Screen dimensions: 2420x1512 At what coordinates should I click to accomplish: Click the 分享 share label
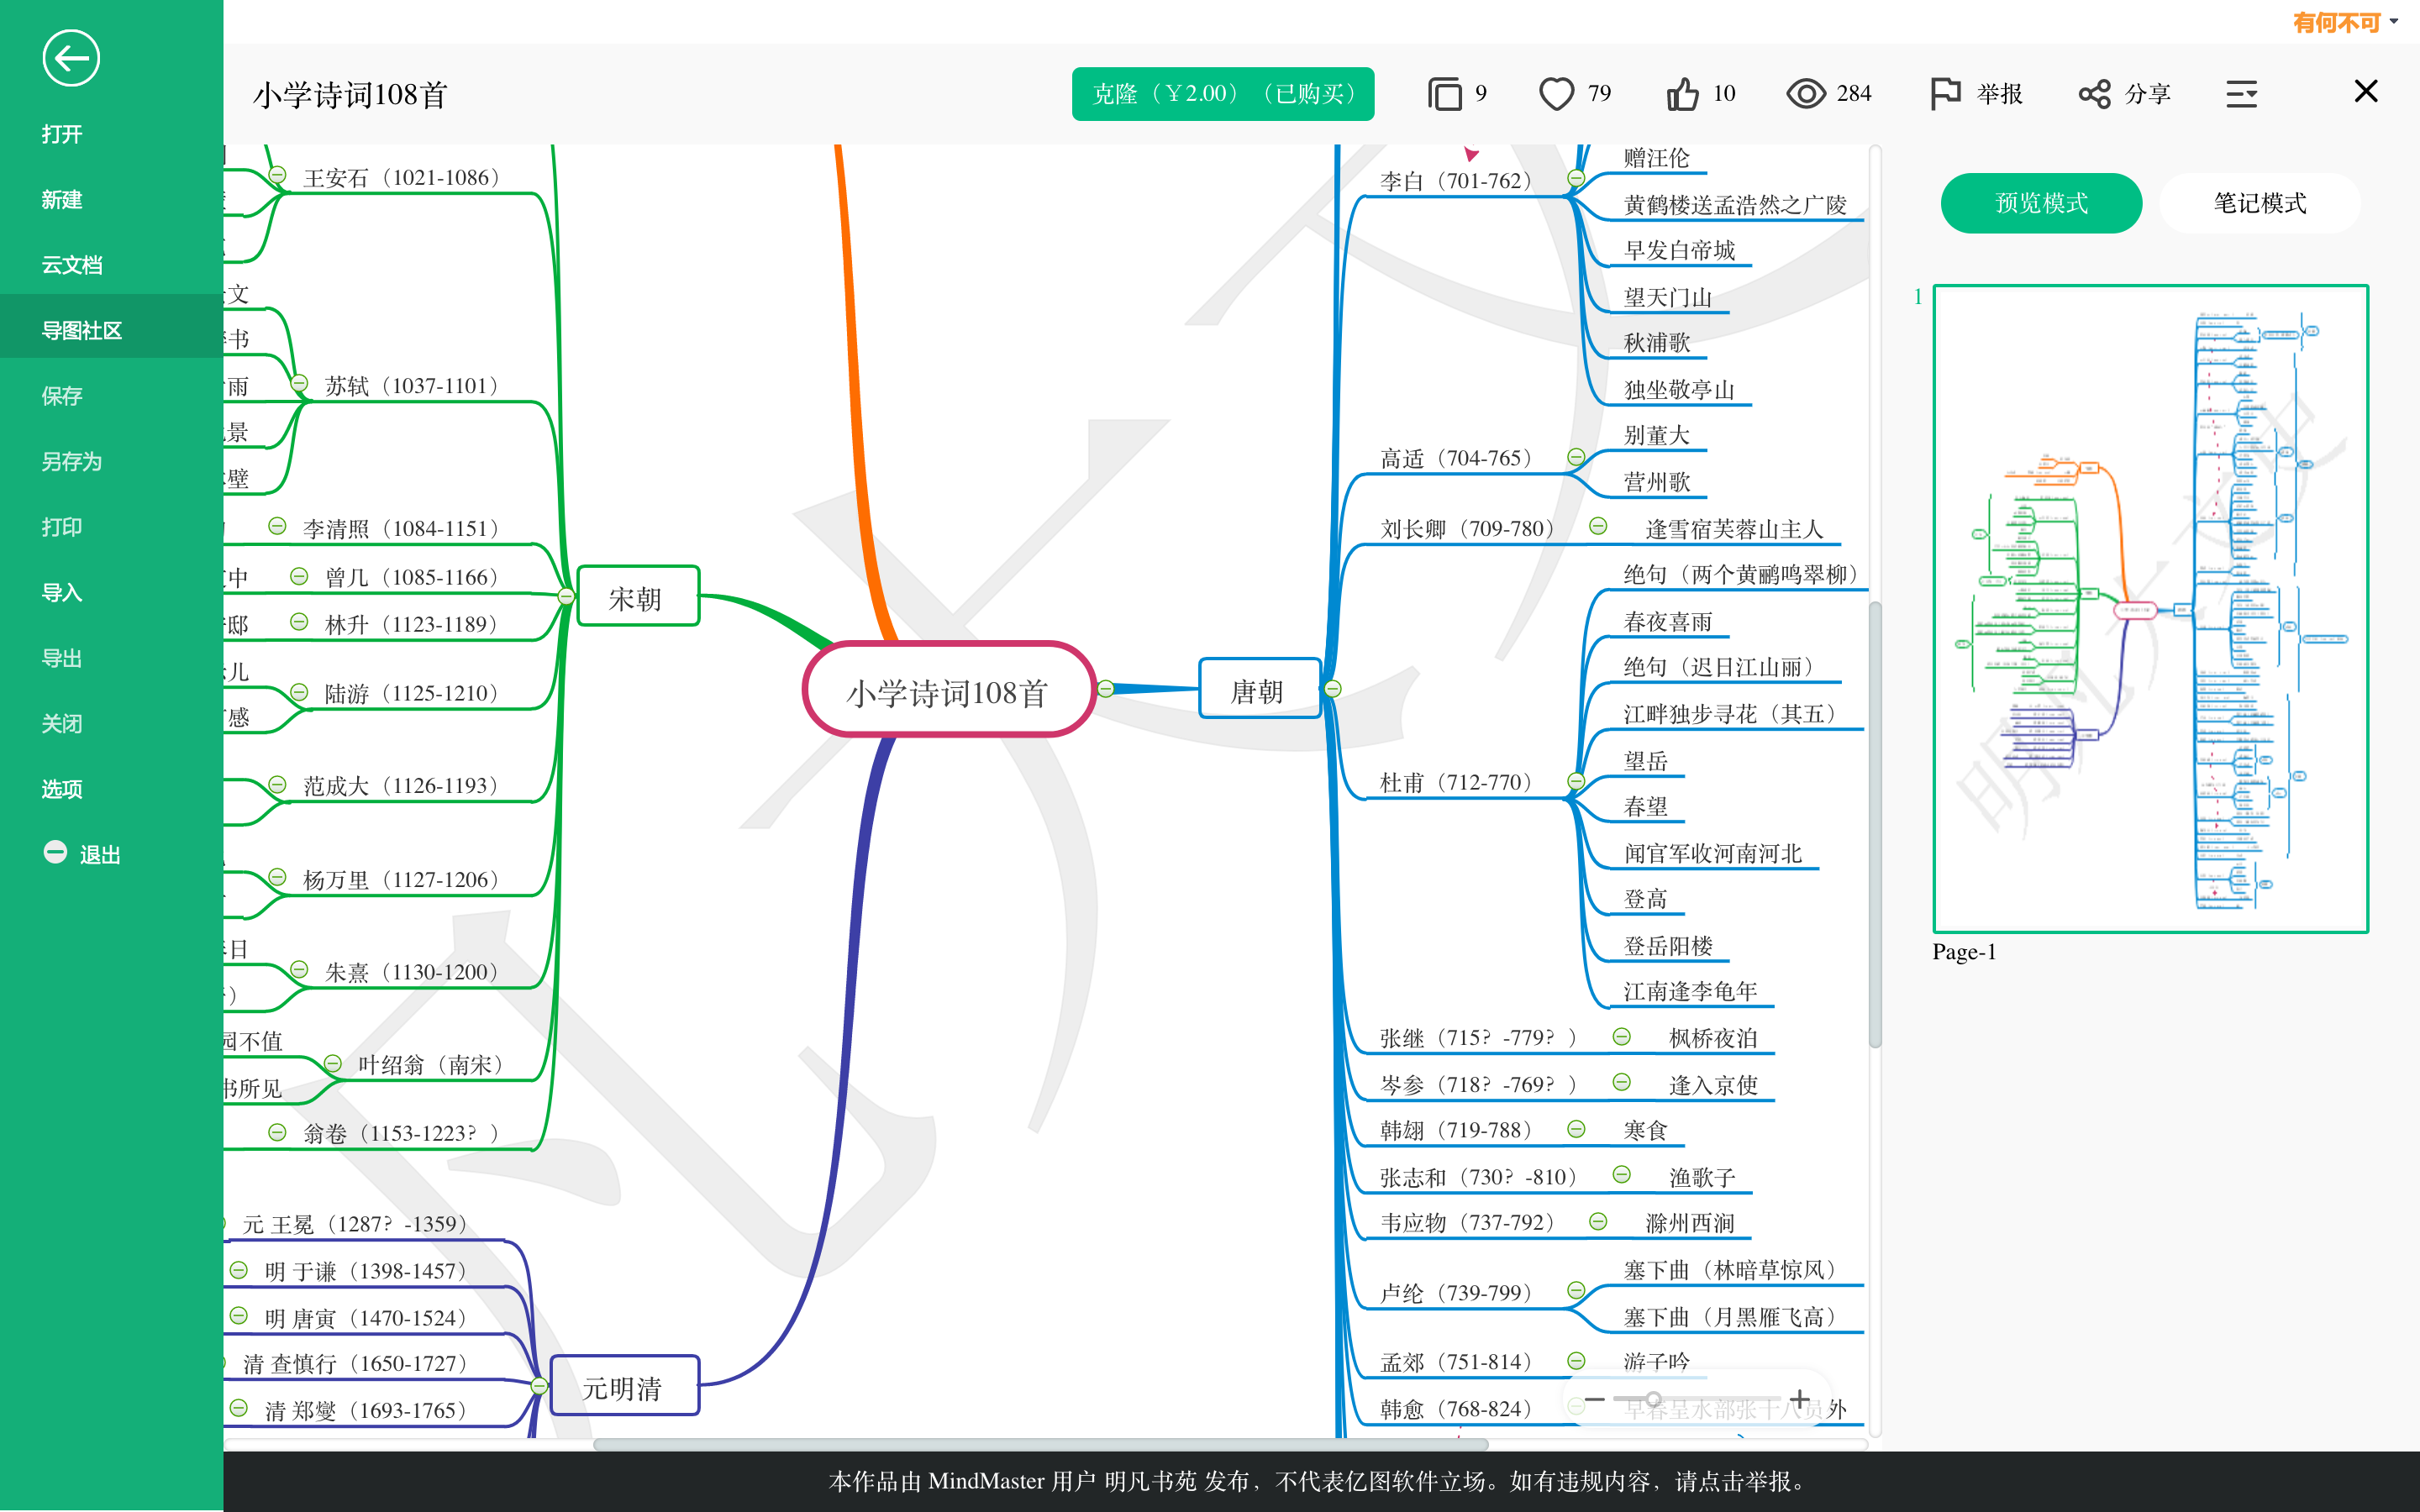pos(2147,94)
